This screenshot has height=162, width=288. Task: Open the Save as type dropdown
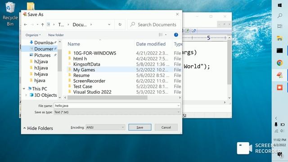coord(117,112)
